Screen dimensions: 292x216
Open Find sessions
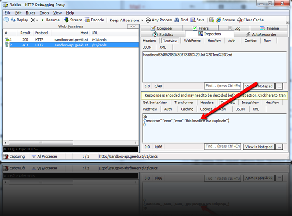(x=181, y=20)
